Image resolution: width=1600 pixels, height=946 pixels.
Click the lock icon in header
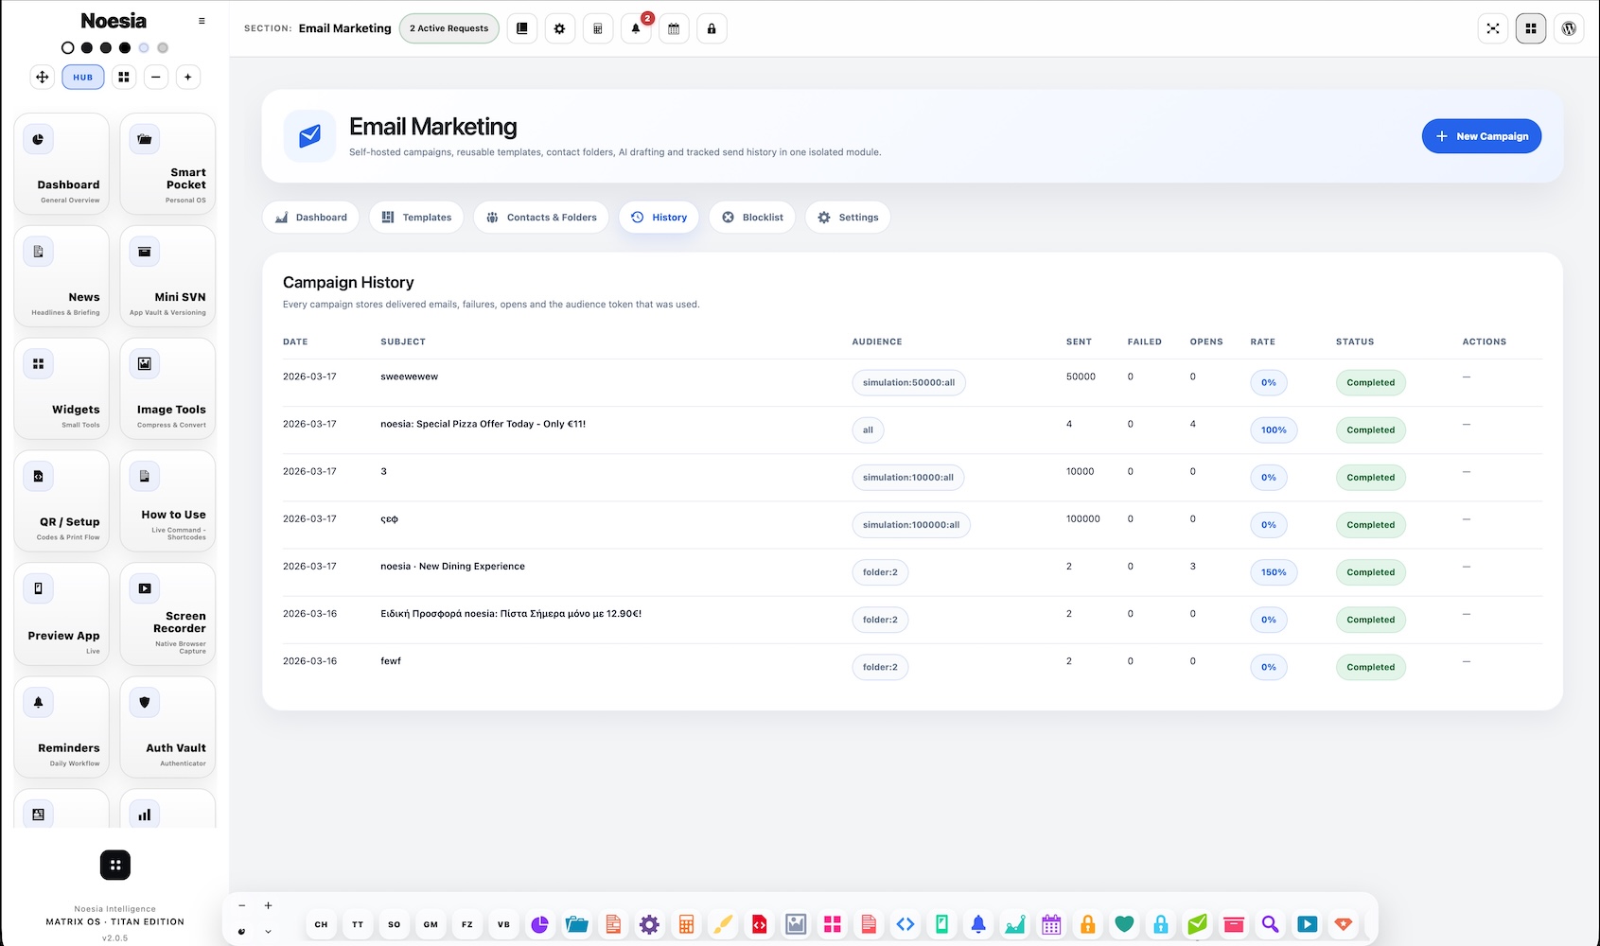[712, 28]
